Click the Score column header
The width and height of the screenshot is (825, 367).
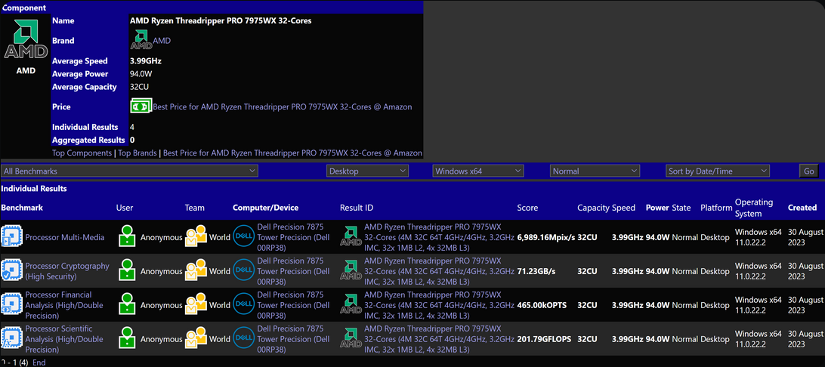click(x=528, y=208)
